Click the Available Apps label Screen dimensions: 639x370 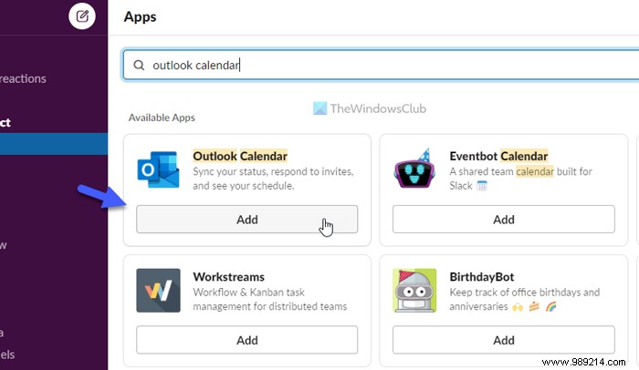[x=162, y=118]
